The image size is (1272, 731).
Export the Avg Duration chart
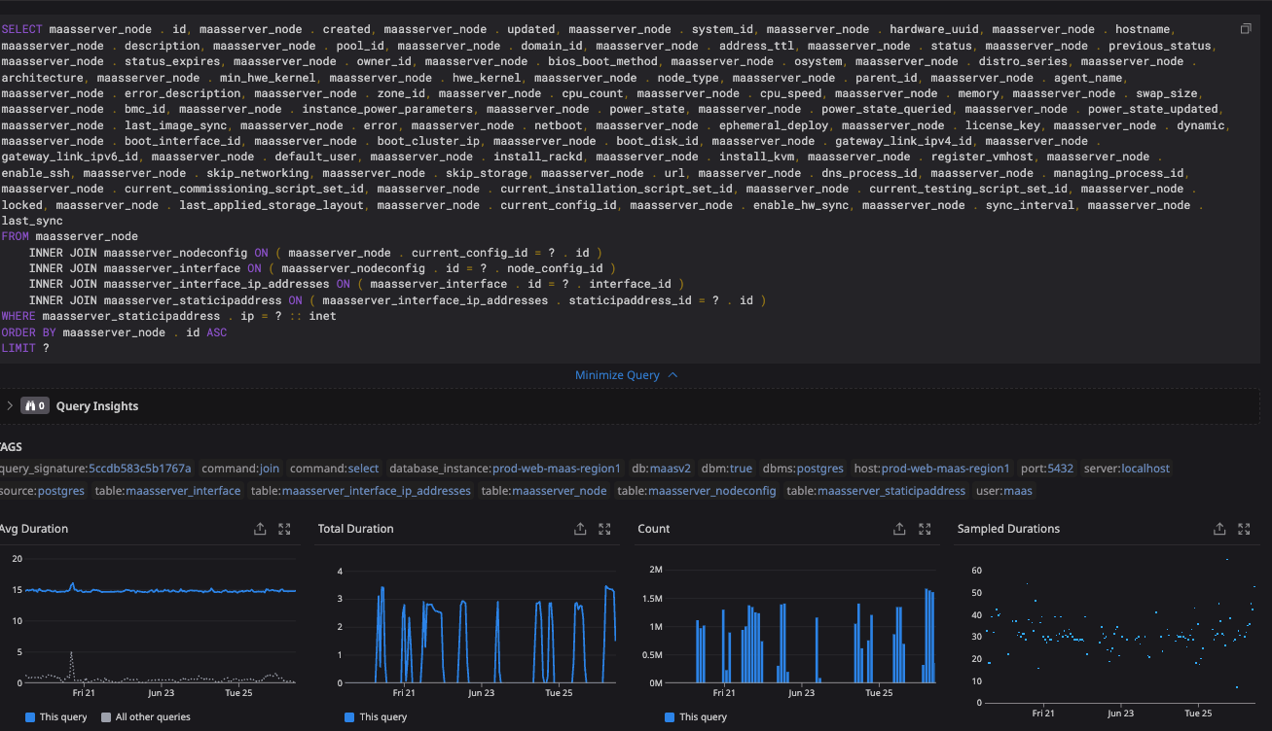260,529
